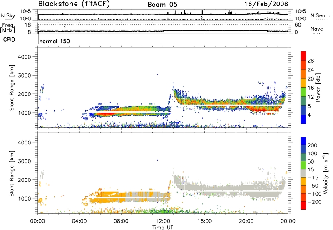
Task: Select the 12:00 time tick label
Action: pyautogui.click(x=163, y=221)
